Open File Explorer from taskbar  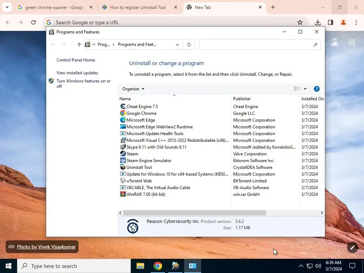pyautogui.click(x=140, y=266)
